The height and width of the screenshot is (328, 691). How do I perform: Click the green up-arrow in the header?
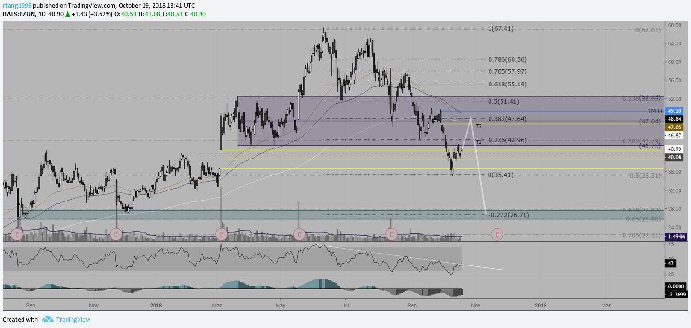pos(68,14)
